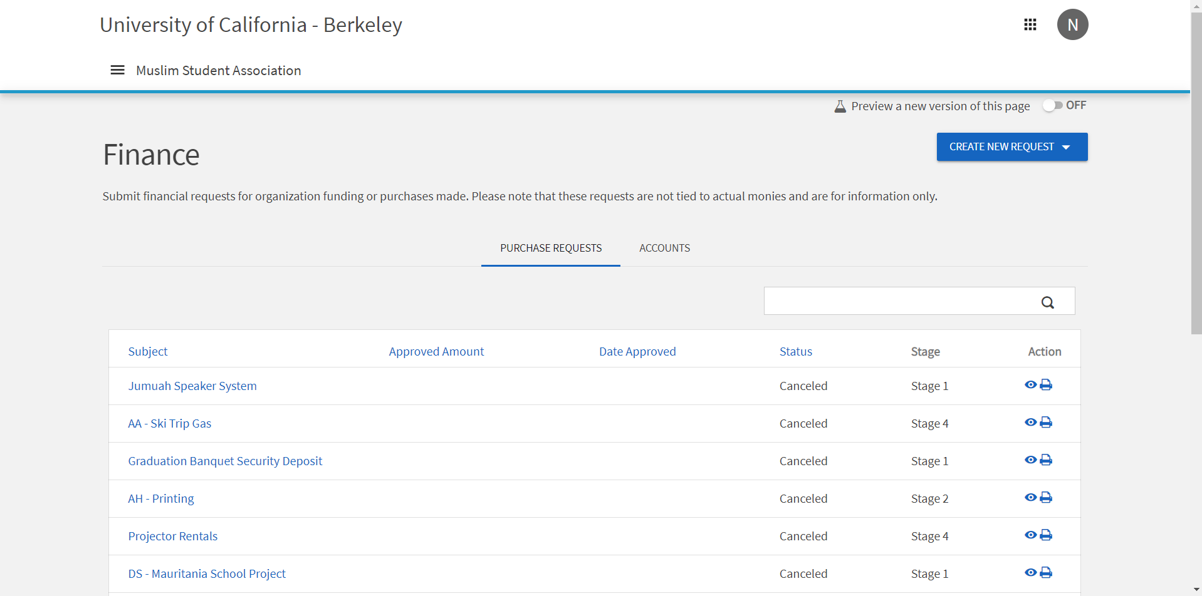View the AH - Printing request
Screen dimensions: 1202x596
pos(1030,497)
